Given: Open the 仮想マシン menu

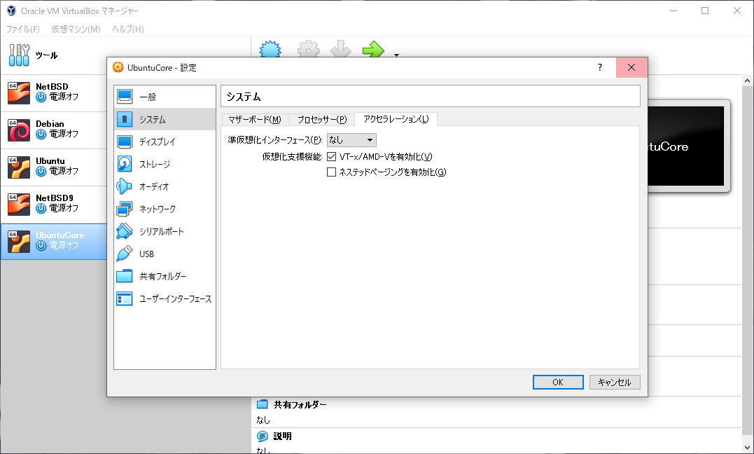Looking at the screenshot, I should 76,29.
